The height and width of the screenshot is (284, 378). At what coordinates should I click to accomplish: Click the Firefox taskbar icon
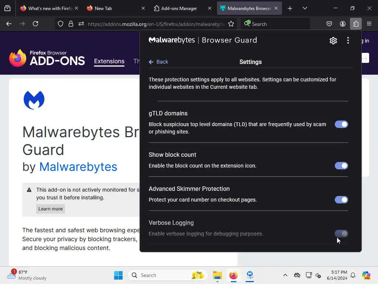(233, 275)
